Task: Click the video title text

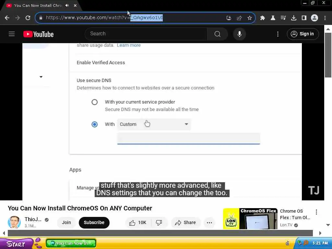Action: coord(80,208)
